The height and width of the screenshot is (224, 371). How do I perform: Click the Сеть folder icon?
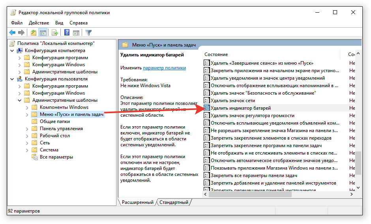click(x=34, y=143)
